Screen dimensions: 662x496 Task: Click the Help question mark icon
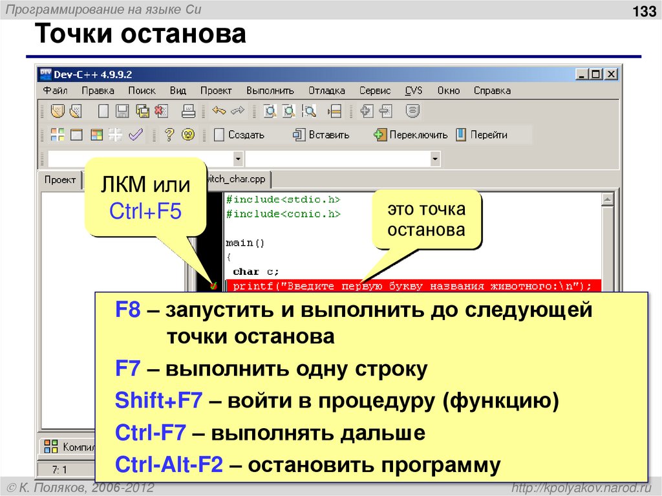point(169,135)
